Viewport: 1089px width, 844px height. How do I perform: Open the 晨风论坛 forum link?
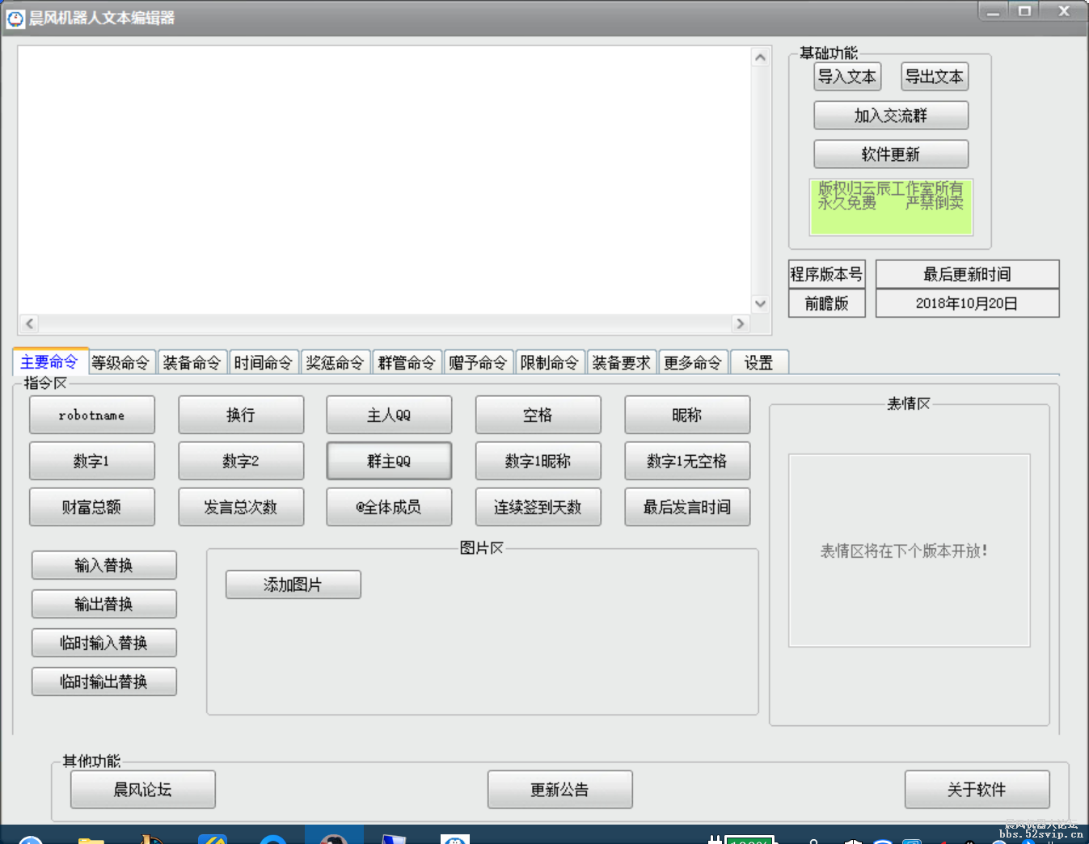[x=142, y=790]
